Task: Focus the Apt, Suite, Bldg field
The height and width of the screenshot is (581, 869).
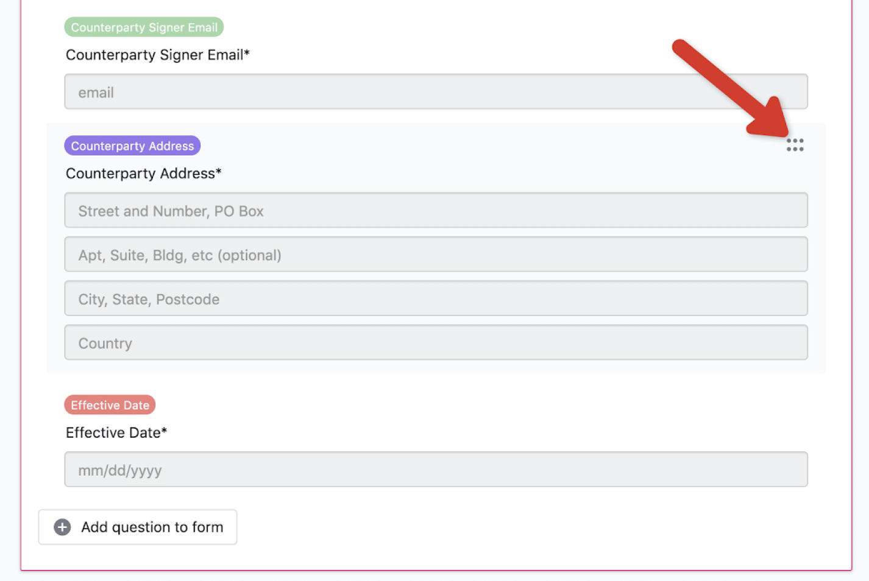Action: pos(436,255)
